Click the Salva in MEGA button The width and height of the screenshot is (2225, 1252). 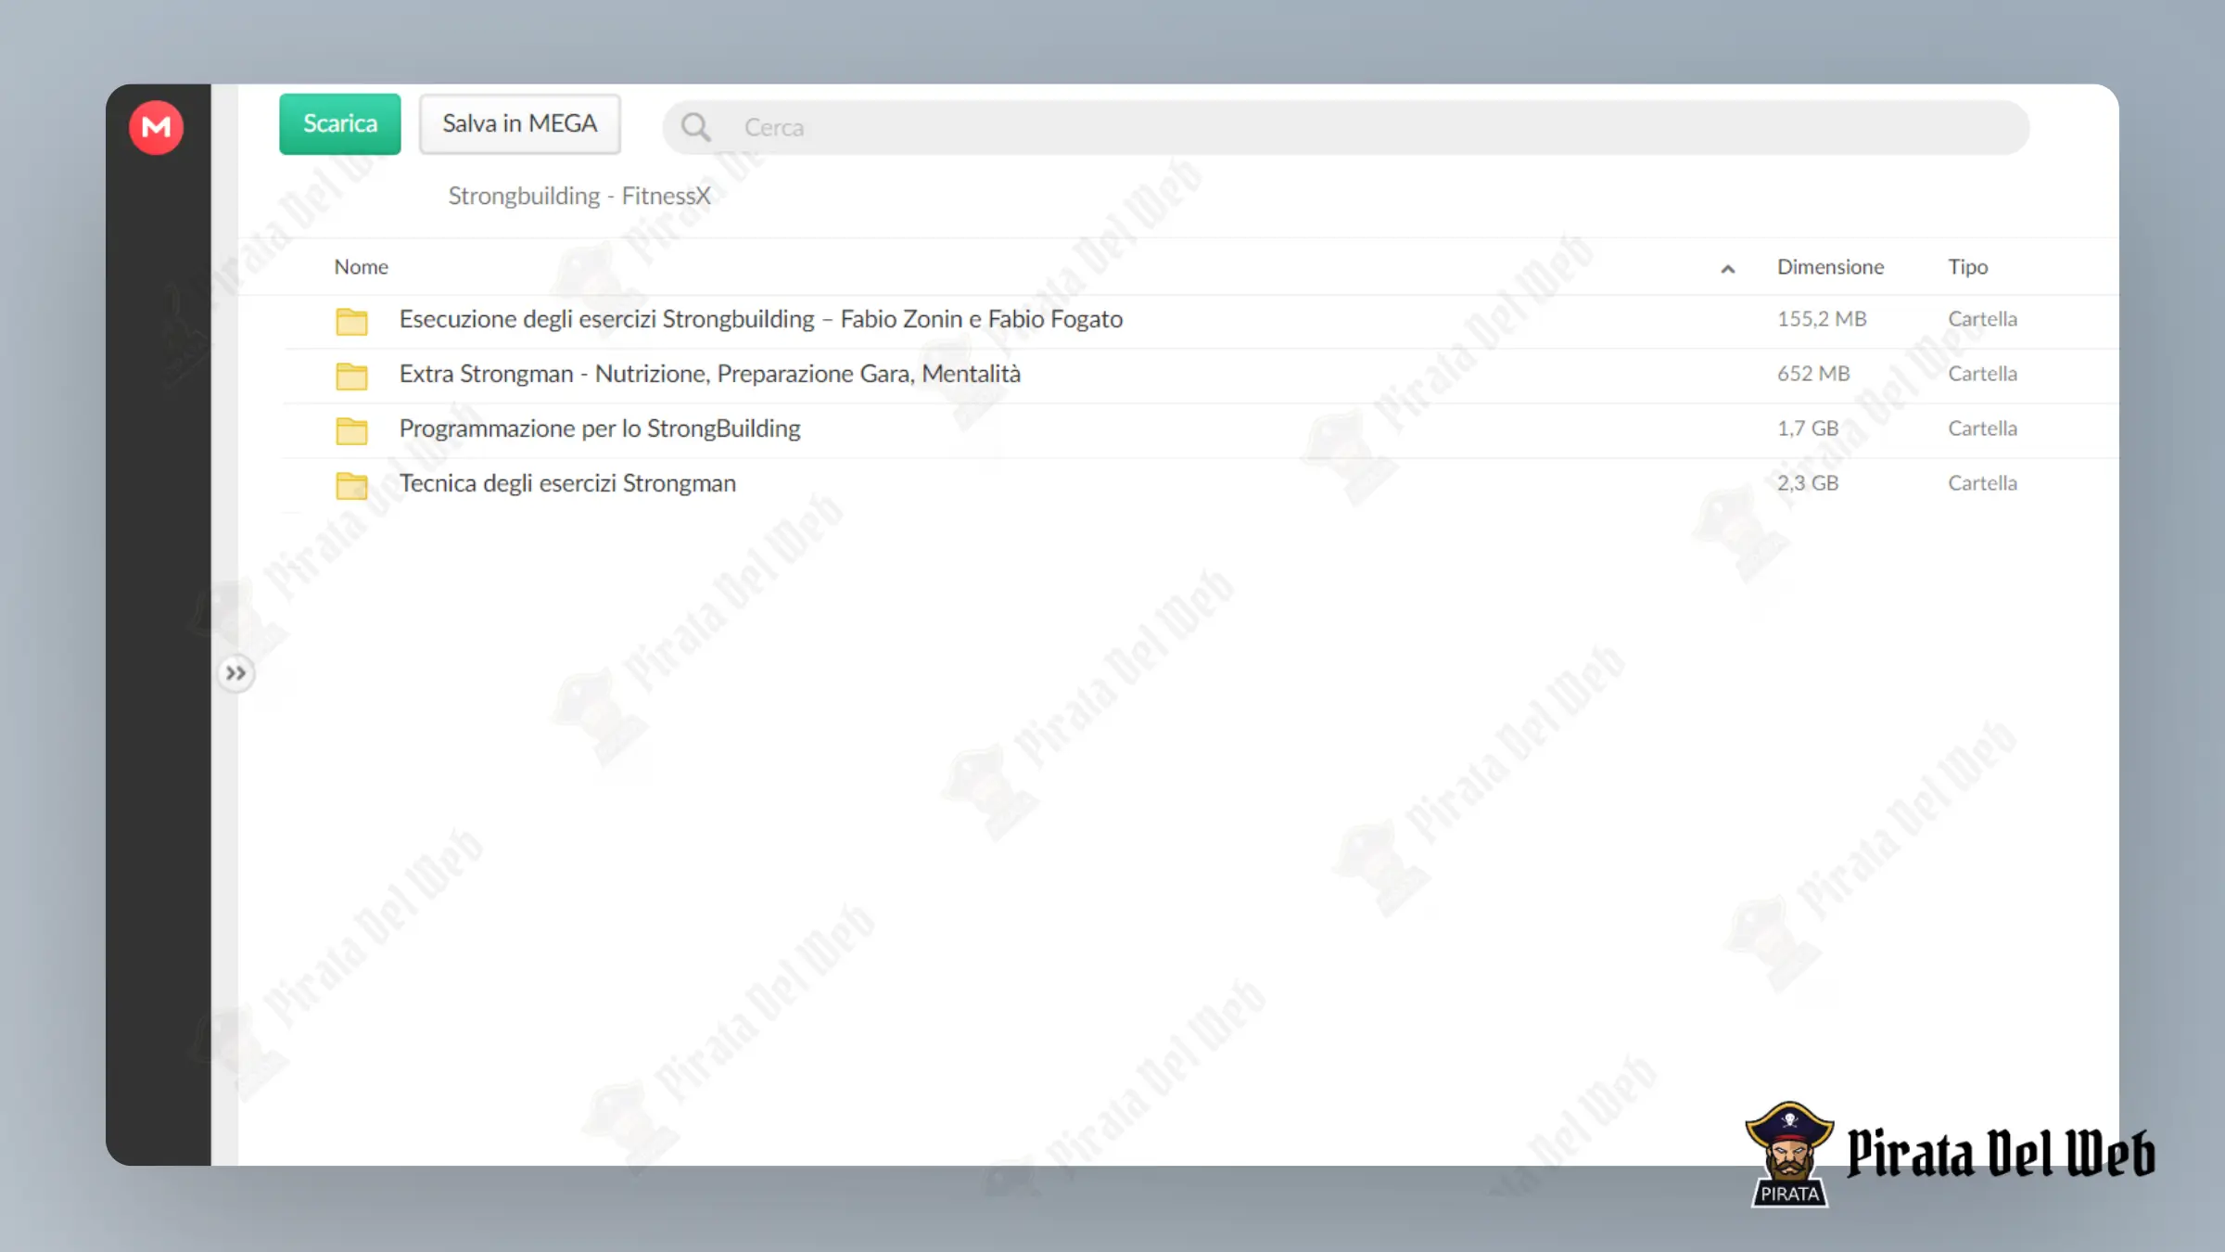pyautogui.click(x=519, y=123)
